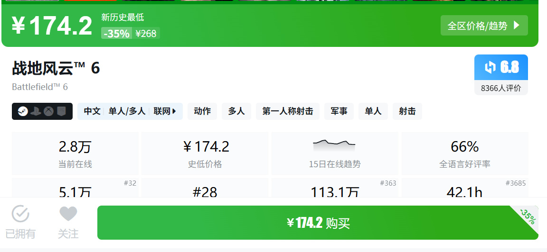This screenshot has width=547, height=252.
Task: View the 8366人评价 reviews count
Action: click(501, 88)
